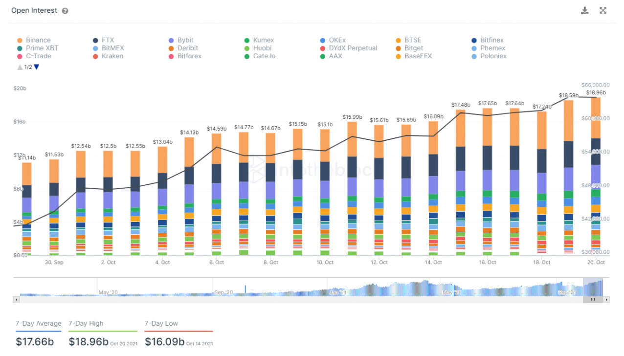Click the OKEx legend color dot
Screen dimensions: 624x356
(322, 40)
